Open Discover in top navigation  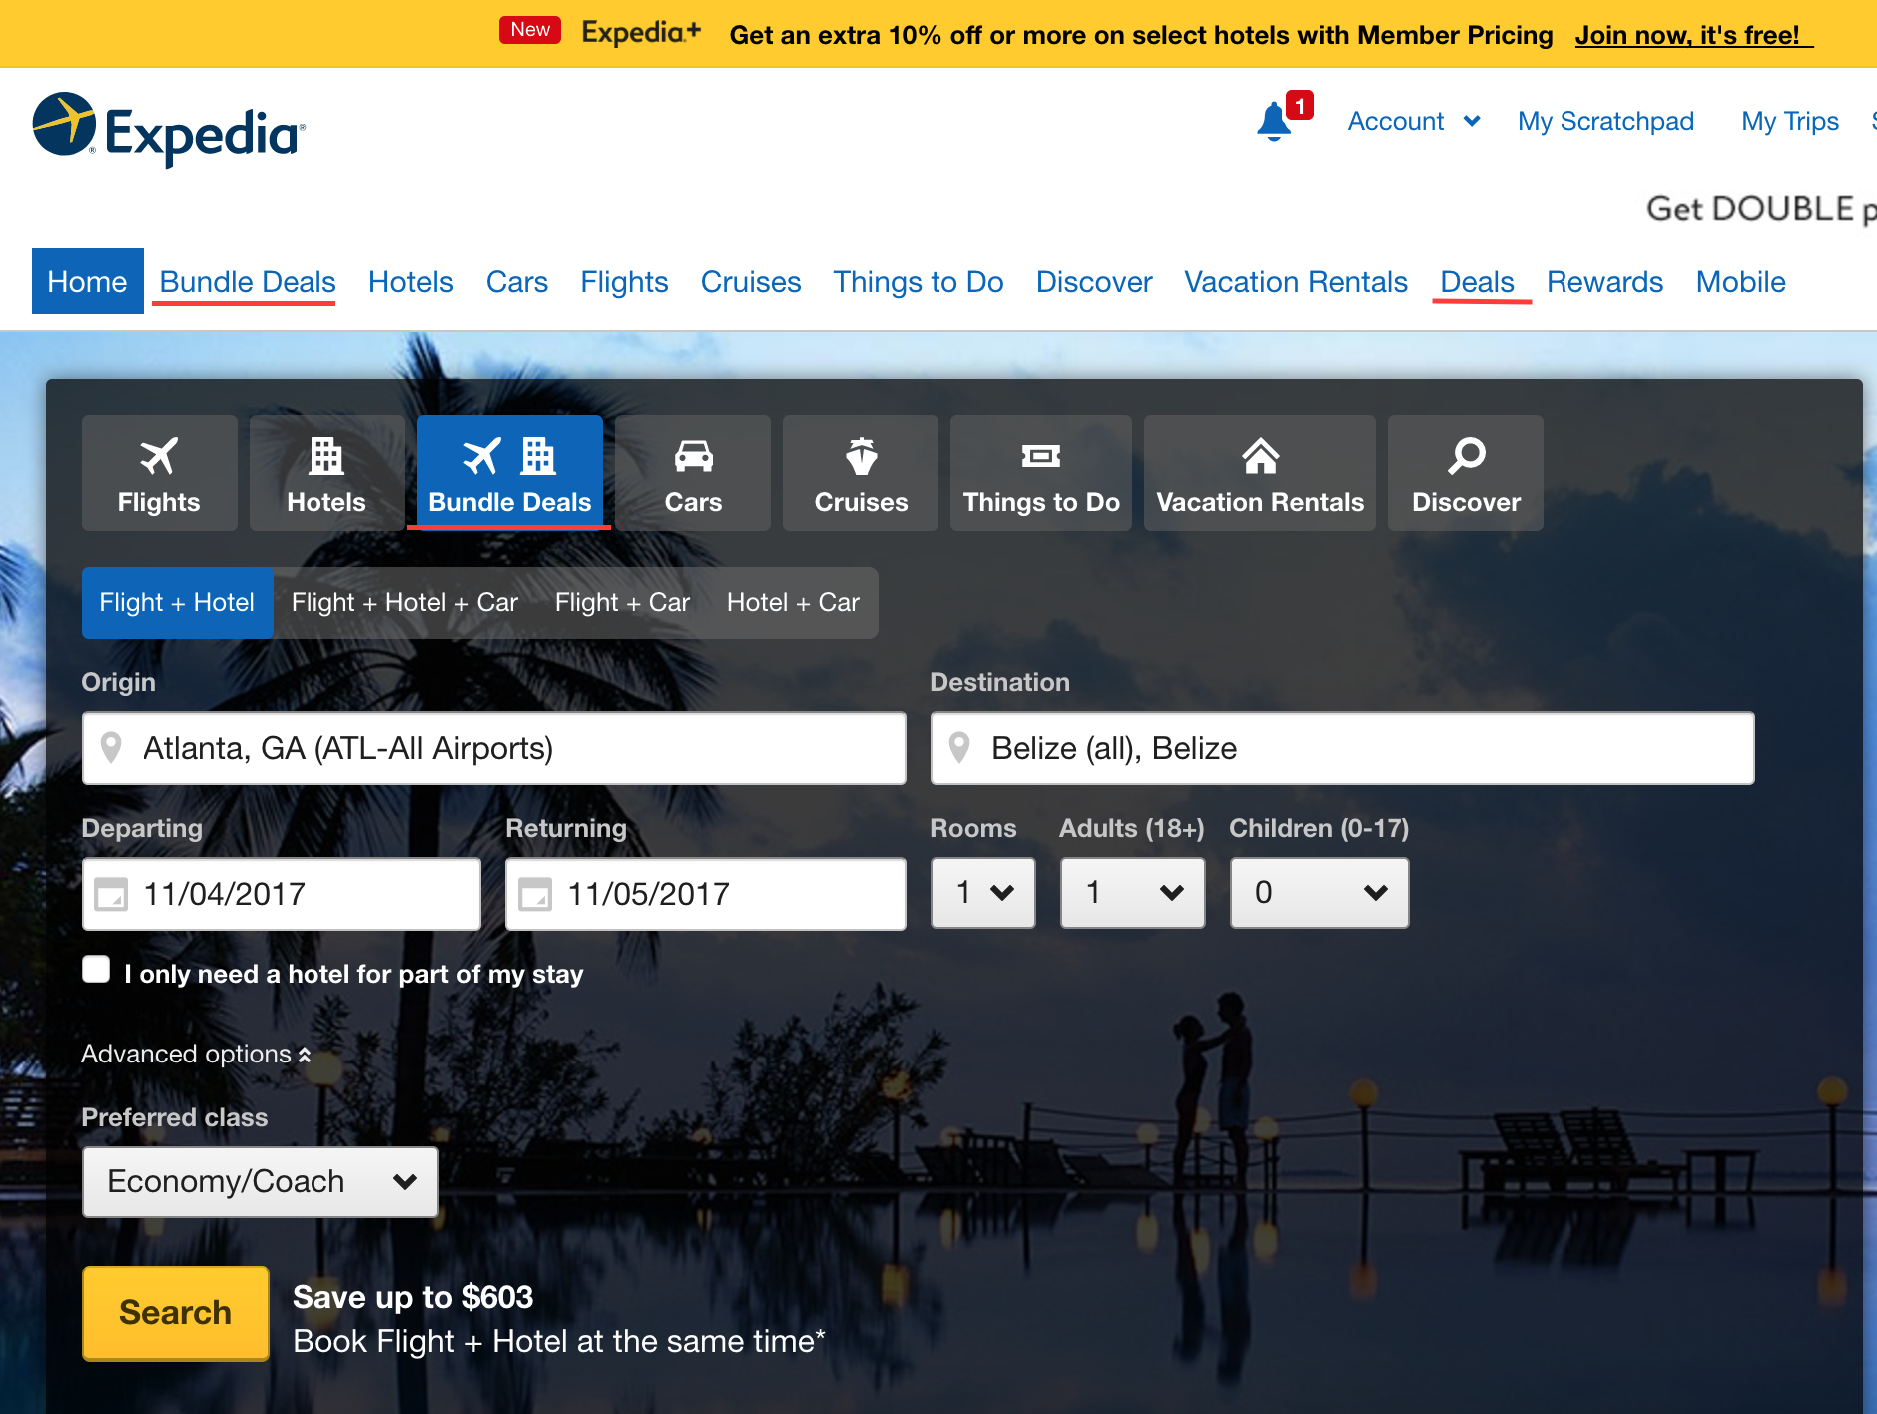(x=1094, y=282)
